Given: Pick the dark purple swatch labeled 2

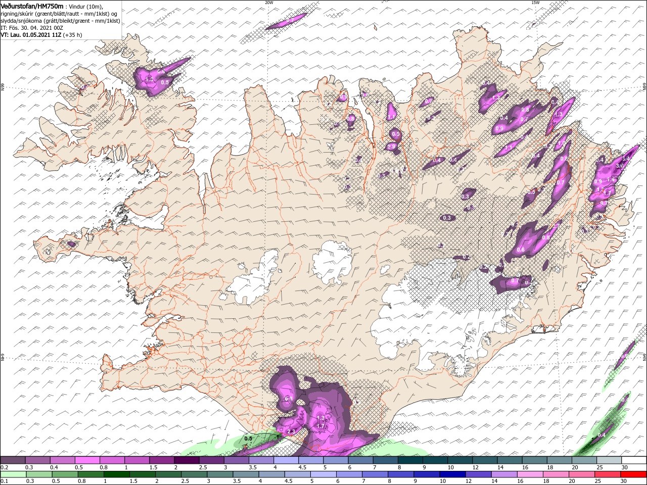Looking at the screenshot, I should (x=187, y=460).
